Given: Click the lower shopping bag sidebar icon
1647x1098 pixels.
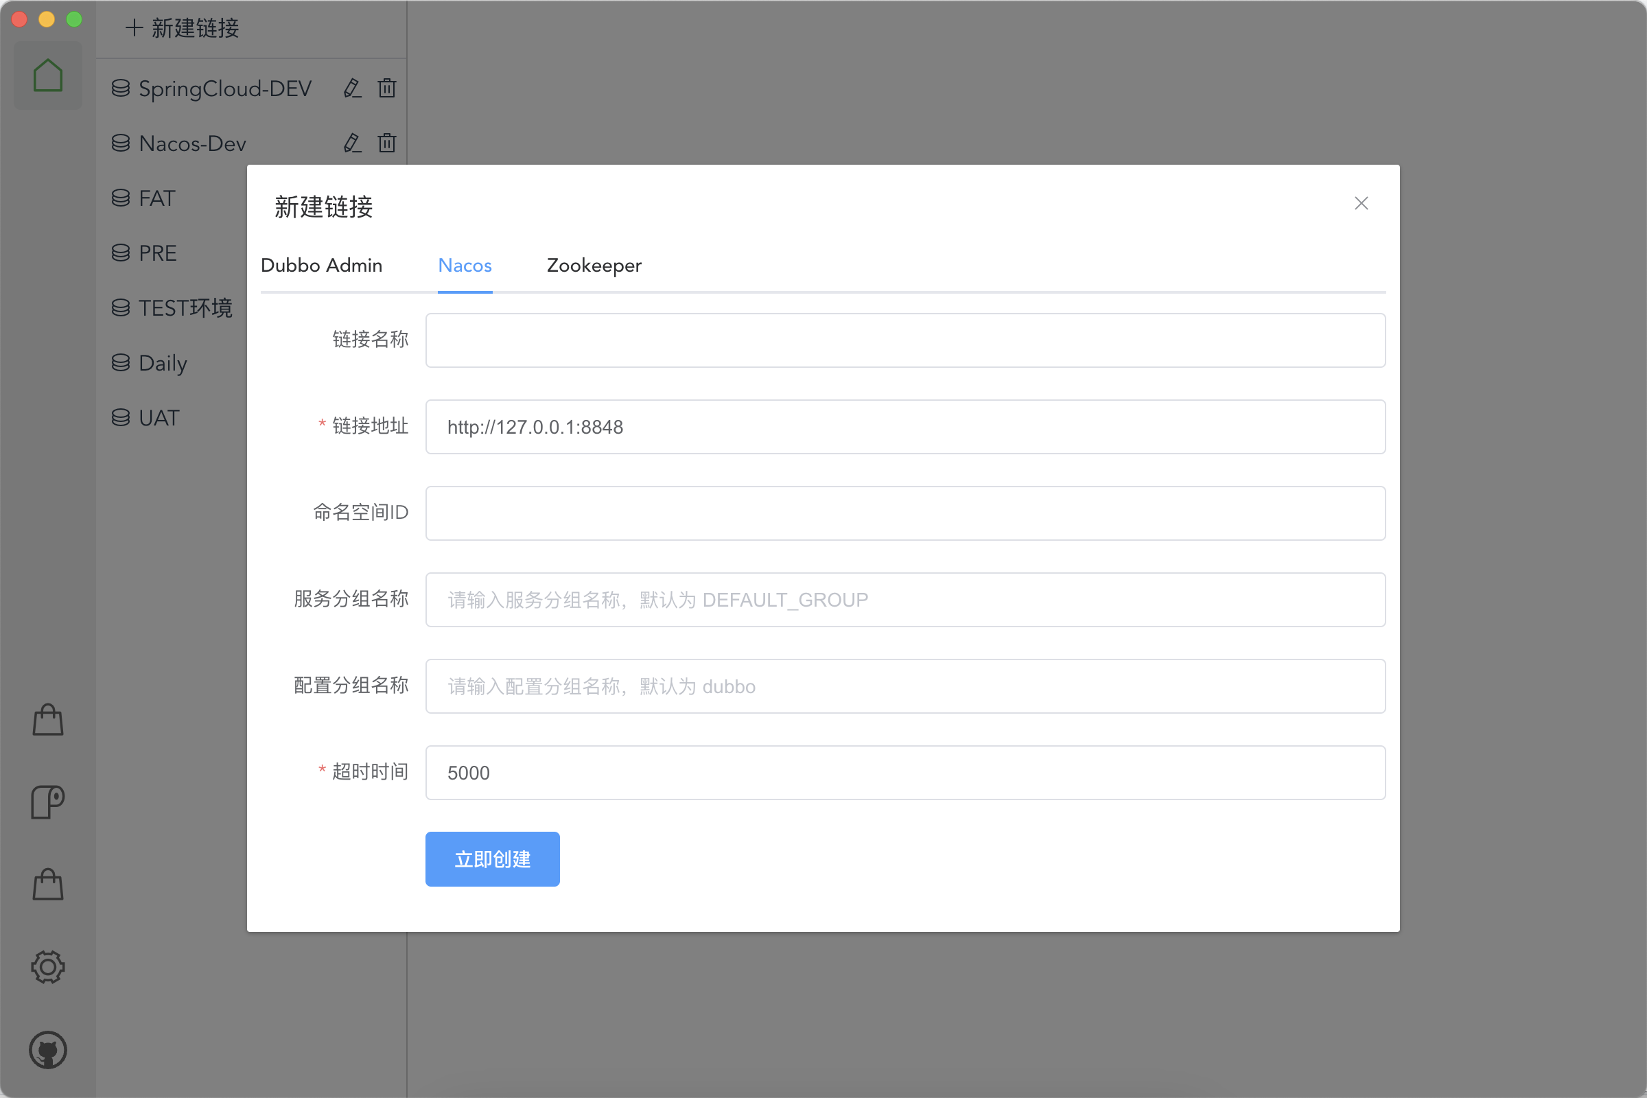Looking at the screenshot, I should pos(47,885).
